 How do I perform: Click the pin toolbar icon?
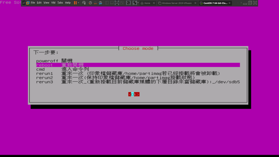(x=24, y=3)
